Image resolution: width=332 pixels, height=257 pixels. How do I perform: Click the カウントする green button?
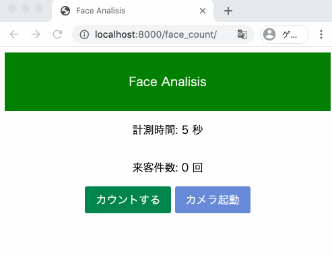(x=128, y=200)
